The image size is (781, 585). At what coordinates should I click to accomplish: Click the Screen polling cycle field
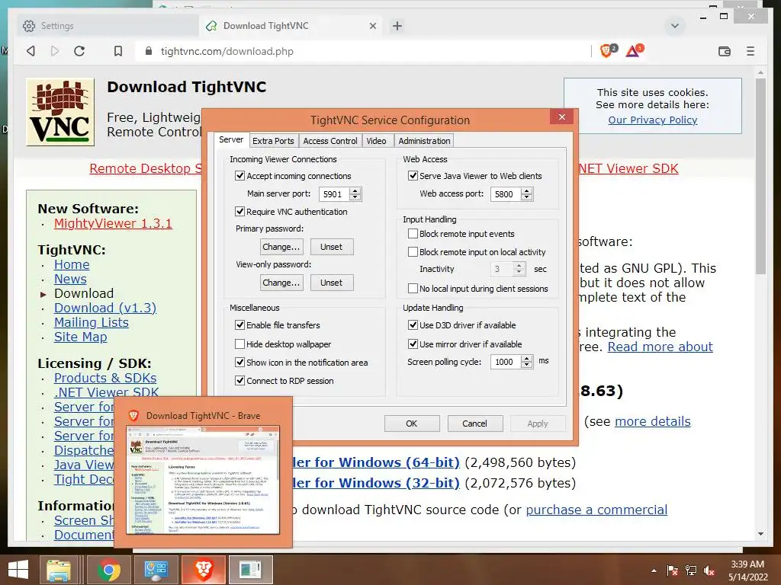[x=506, y=362]
